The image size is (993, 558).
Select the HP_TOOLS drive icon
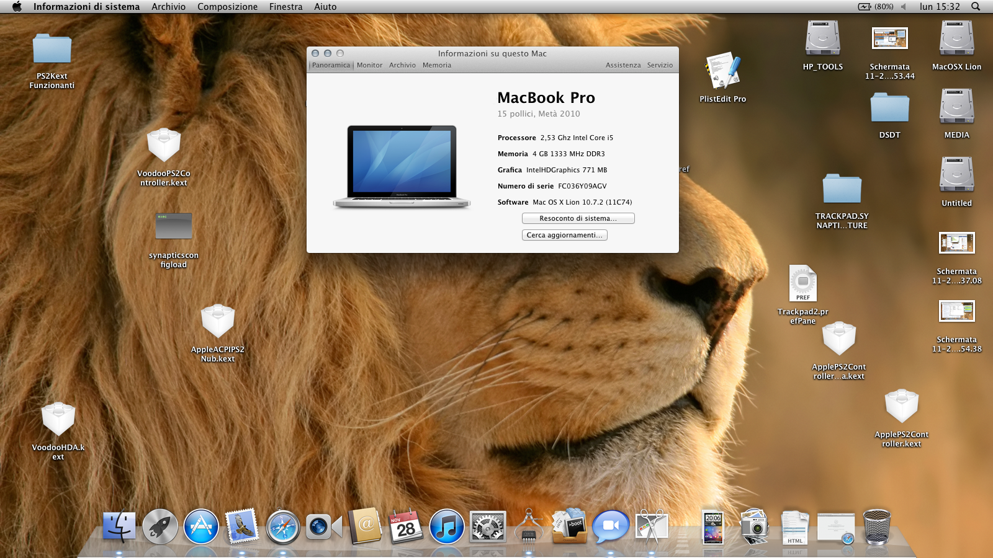click(x=823, y=38)
